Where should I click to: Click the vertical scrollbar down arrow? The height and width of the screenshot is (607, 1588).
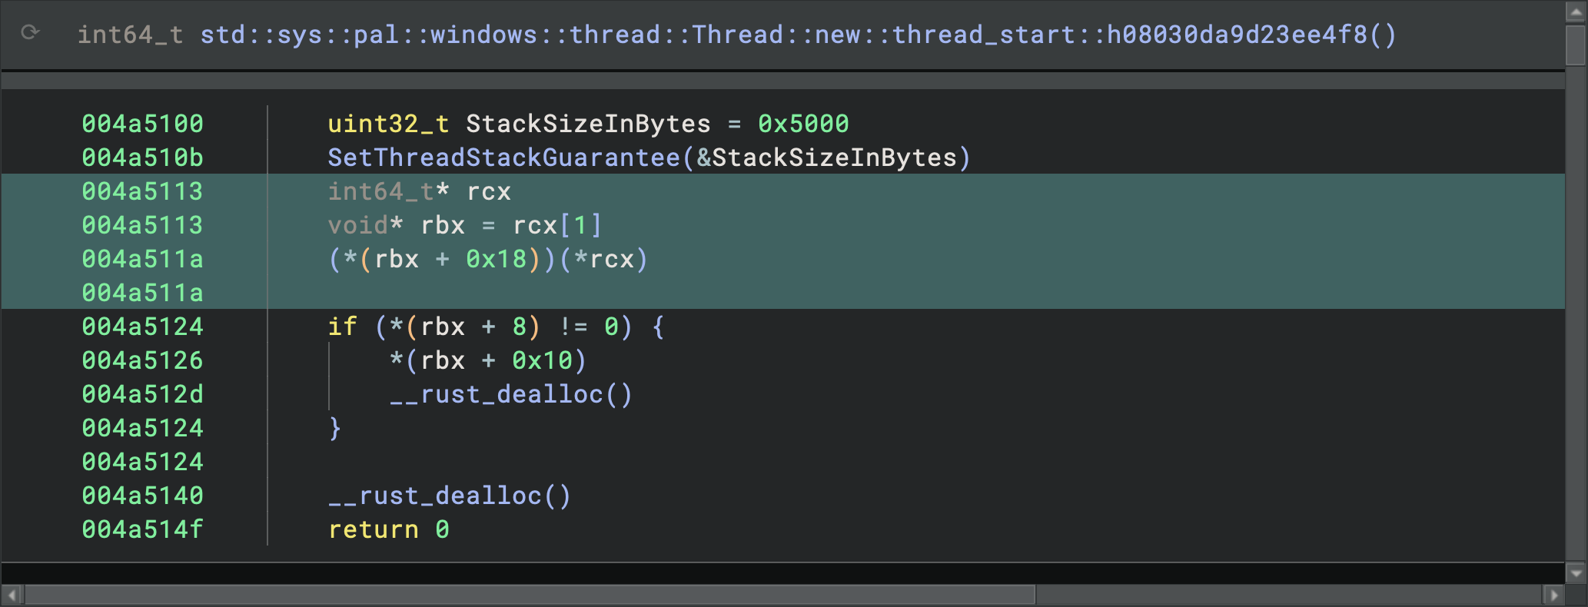pyautogui.click(x=1576, y=573)
